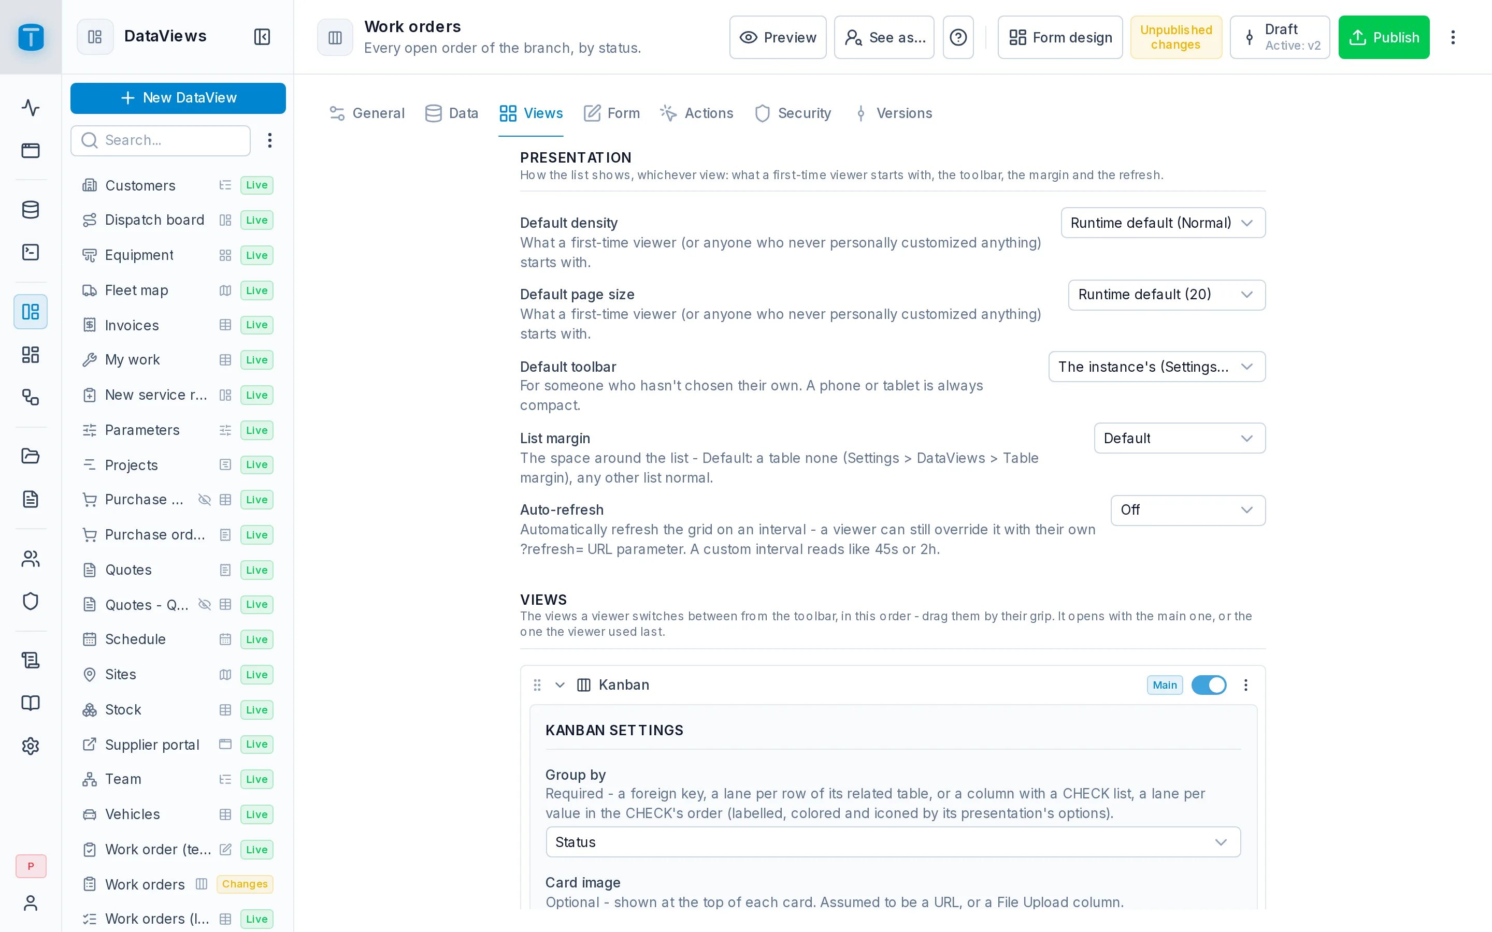Viewport: 1492px width, 932px height.
Task: Open the activity monitor icon in left rail
Action: click(31, 108)
